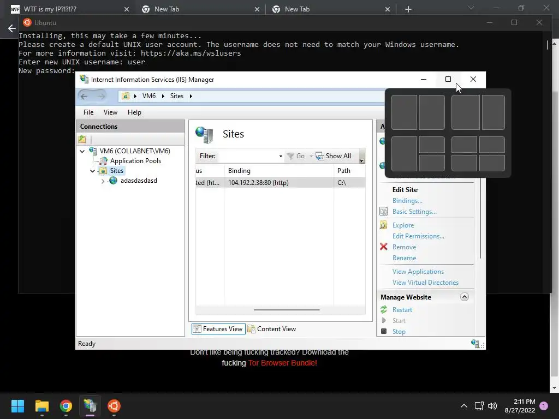Viewport: 559px width, 419px height.
Task: Click the Connections toolbar create connection icon
Action: pyautogui.click(x=82, y=139)
